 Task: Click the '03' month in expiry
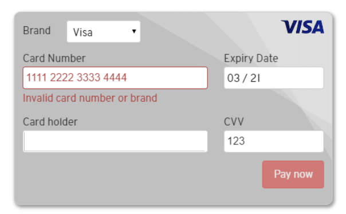tap(233, 78)
